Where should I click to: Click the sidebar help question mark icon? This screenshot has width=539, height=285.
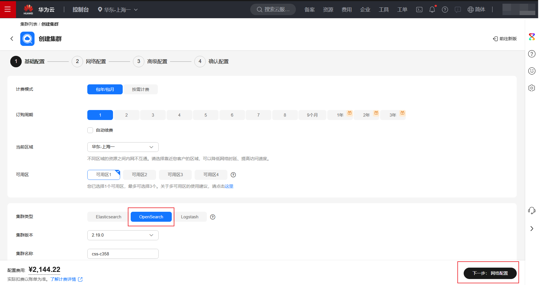532,54
